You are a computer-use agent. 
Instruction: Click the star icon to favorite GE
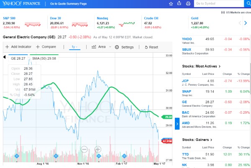pyautogui.click(x=171, y=3)
